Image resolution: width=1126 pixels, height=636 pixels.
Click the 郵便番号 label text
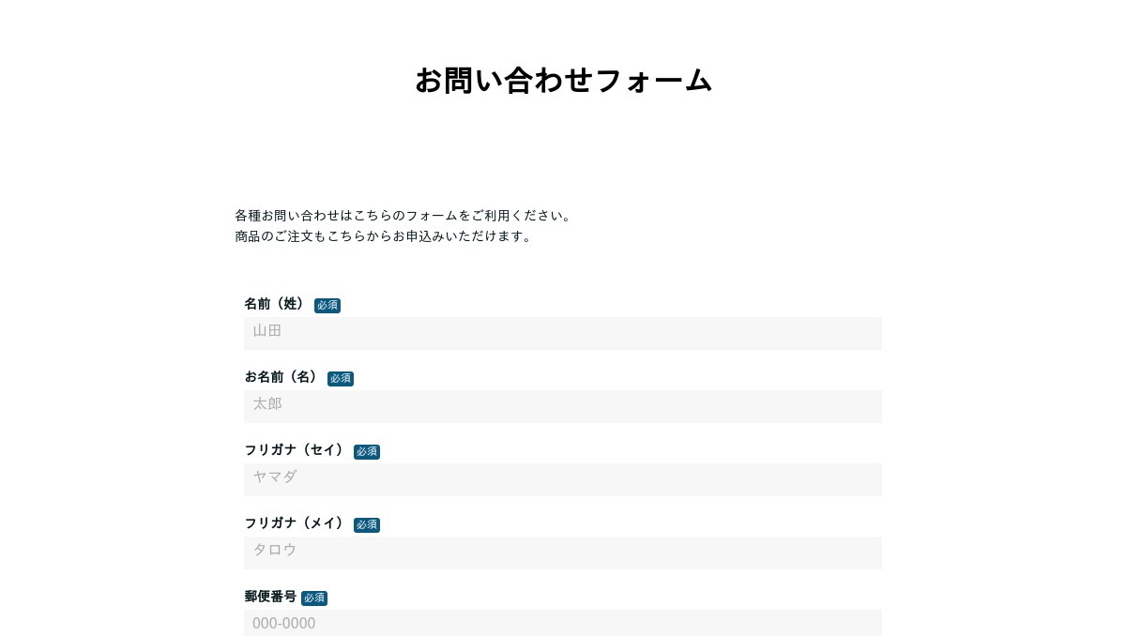tap(270, 597)
